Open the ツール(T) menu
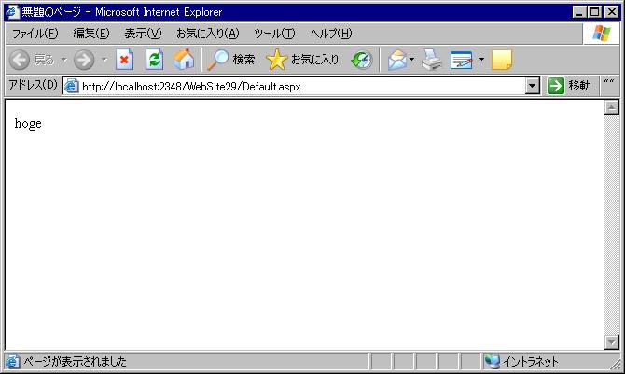The width and height of the screenshot is (625, 374). 274,34
